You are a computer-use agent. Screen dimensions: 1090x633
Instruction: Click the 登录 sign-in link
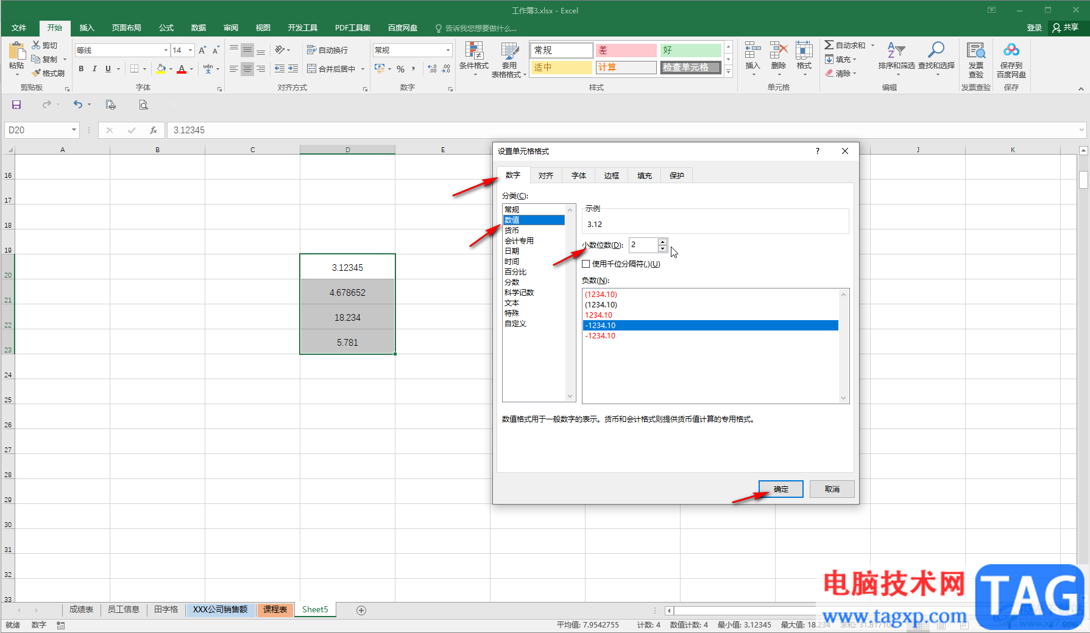point(1035,28)
